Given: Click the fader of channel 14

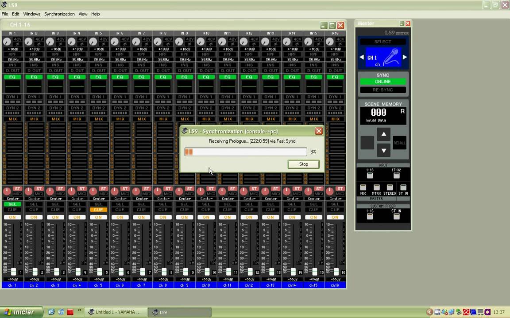Looking at the screenshot, I should 293,272.
